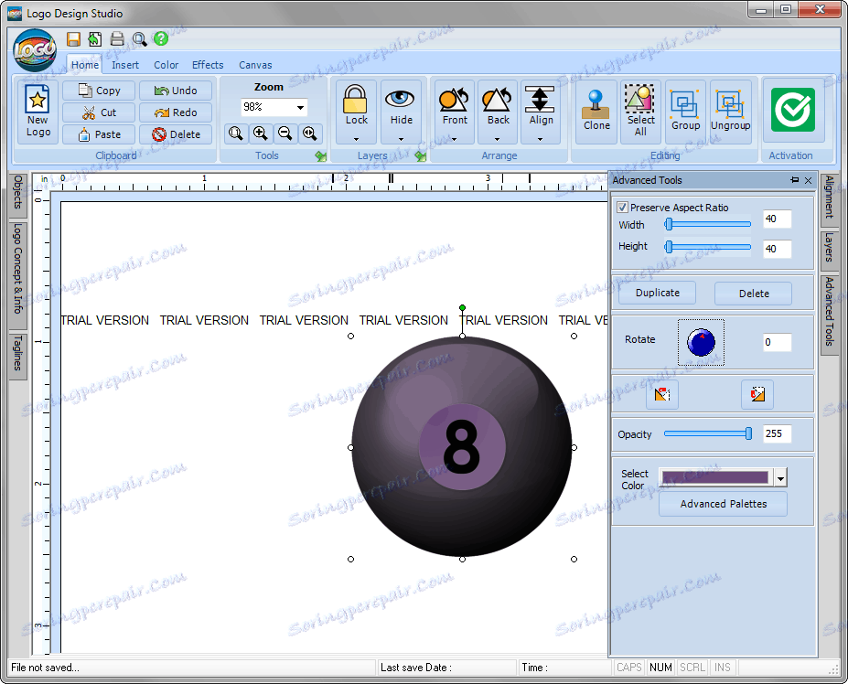Group selected objects with Group icon

685,102
